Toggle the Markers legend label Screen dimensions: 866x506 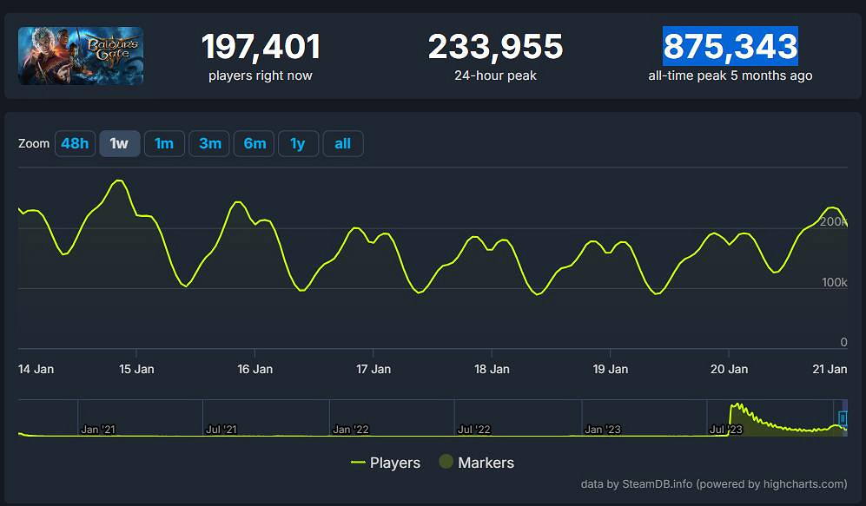[486, 463]
